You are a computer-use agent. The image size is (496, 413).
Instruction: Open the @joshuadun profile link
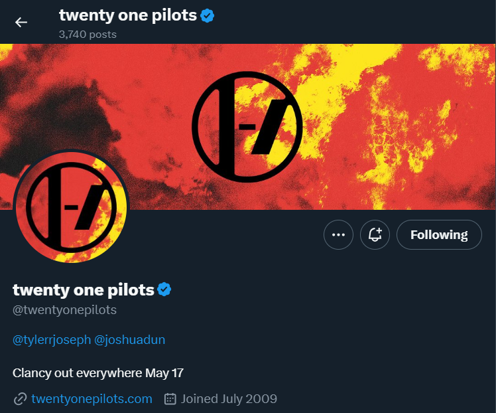tap(130, 339)
